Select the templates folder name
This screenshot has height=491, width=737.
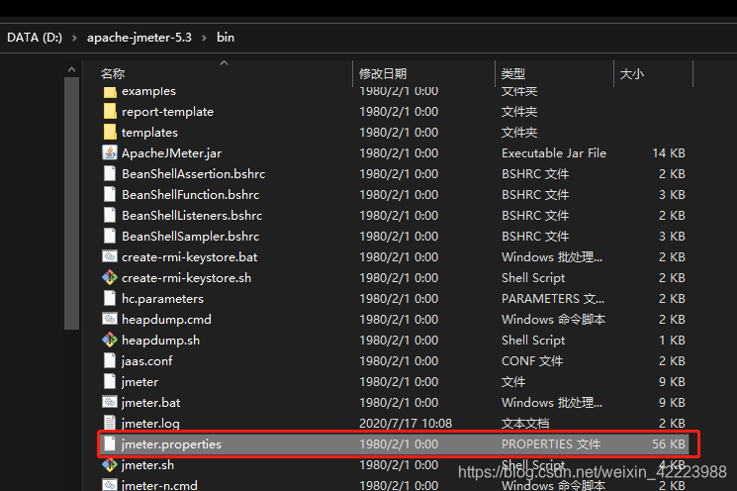149,133
